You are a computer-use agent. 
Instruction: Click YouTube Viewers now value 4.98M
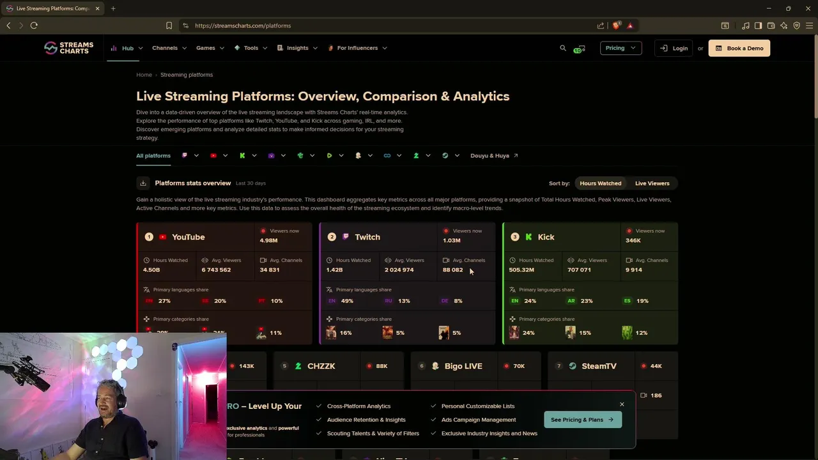pos(268,240)
